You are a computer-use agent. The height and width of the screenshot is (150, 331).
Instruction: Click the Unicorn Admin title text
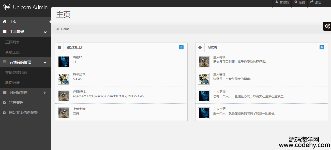click(x=30, y=7)
